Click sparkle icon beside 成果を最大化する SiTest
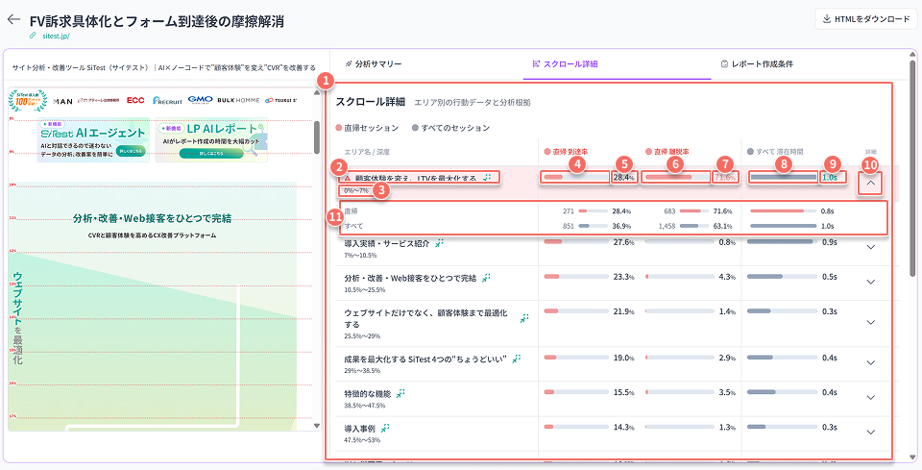922x470 pixels. (x=517, y=359)
